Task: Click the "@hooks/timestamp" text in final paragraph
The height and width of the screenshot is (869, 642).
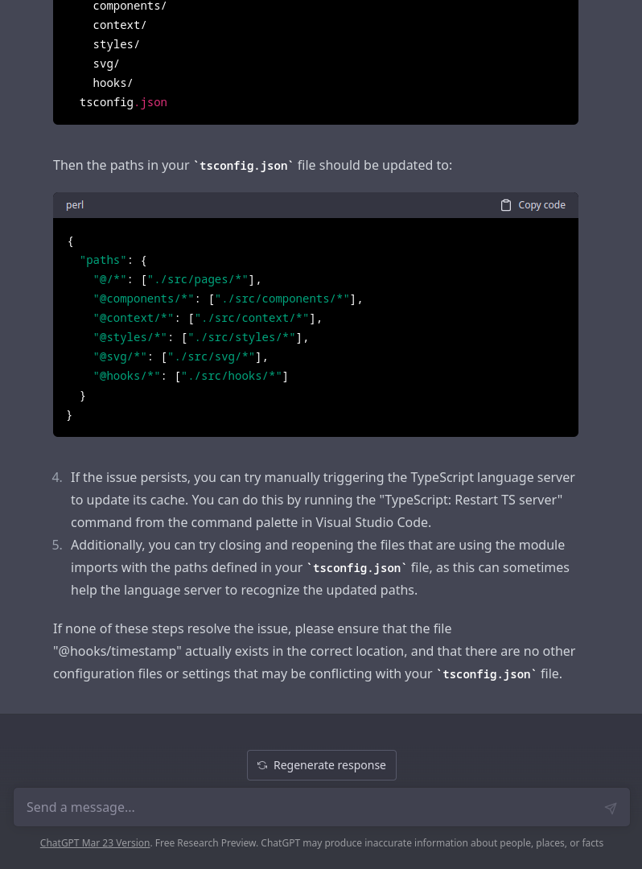Action: [117, 651]
